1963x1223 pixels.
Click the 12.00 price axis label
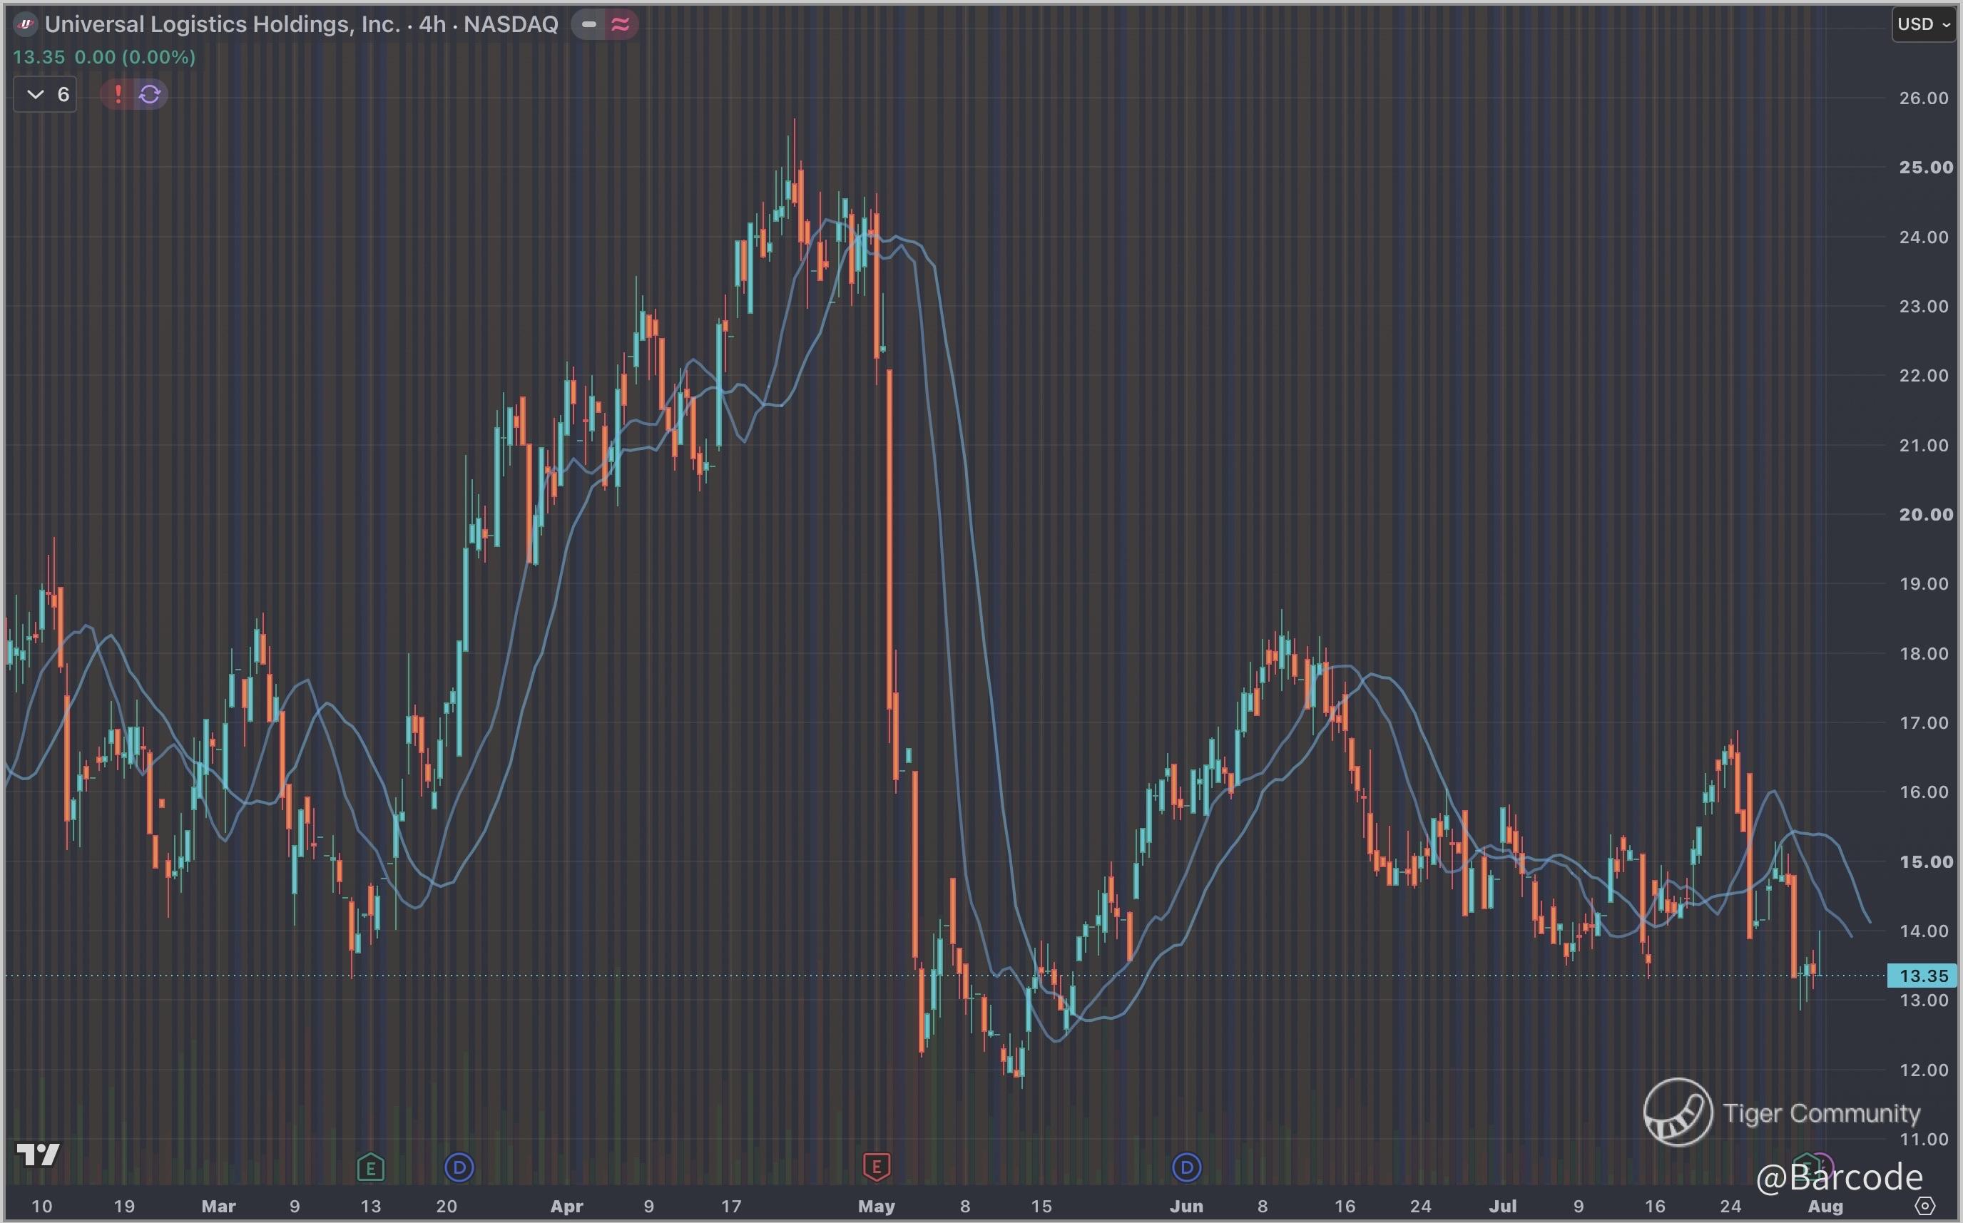click(x=1923, y=1070)
